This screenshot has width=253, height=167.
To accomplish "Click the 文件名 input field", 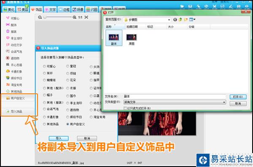I will (x=175, y=96).
